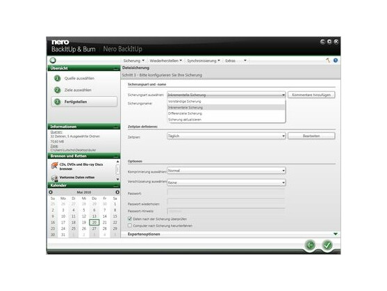Collapse the Informationen panel
The width and height of the screenshot is (387, 291).
click(116, 127)
